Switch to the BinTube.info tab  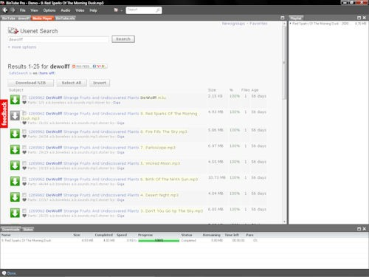pos(65,18)
